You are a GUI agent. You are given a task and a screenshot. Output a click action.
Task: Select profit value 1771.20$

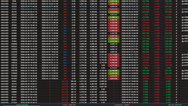click(x=145, y=38)
